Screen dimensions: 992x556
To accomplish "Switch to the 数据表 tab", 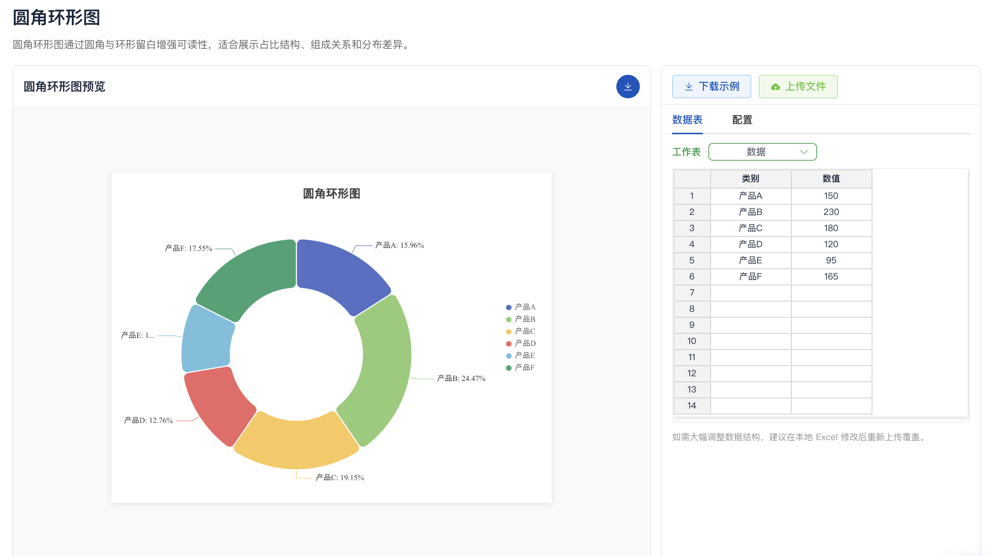I will 687,120.
